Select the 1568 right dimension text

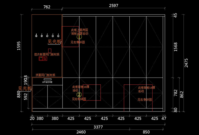pyautogui.click(x=175, y=47)
